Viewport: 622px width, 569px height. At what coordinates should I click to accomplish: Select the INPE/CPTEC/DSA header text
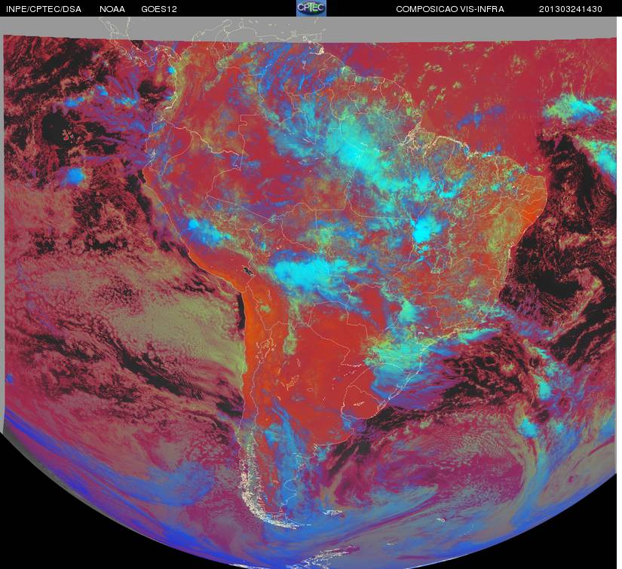44,9
